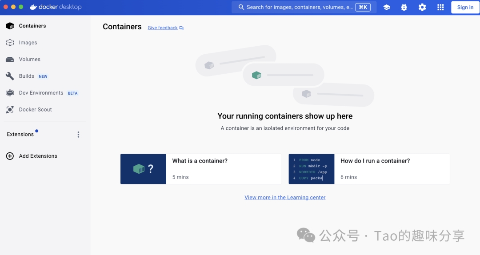Maximize the window with green button
This screenshot has width=480, height=255.
[x=21, y=7]
